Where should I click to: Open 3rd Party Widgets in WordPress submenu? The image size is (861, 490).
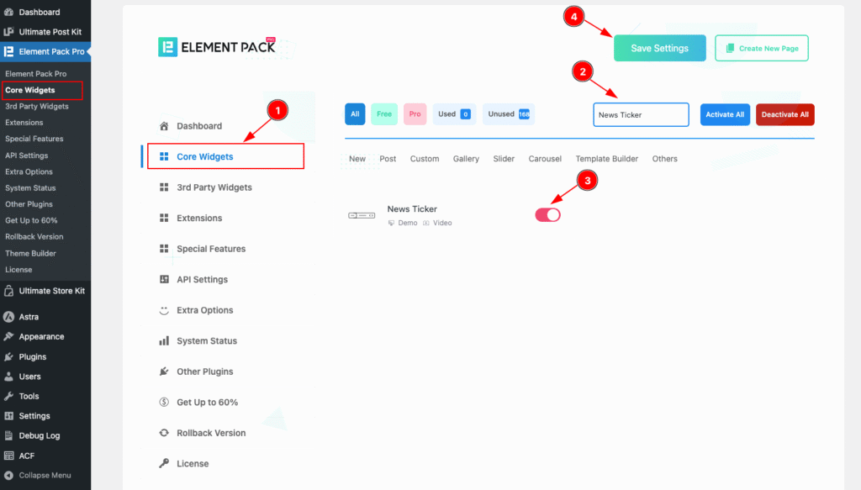[x=37, y=107]
